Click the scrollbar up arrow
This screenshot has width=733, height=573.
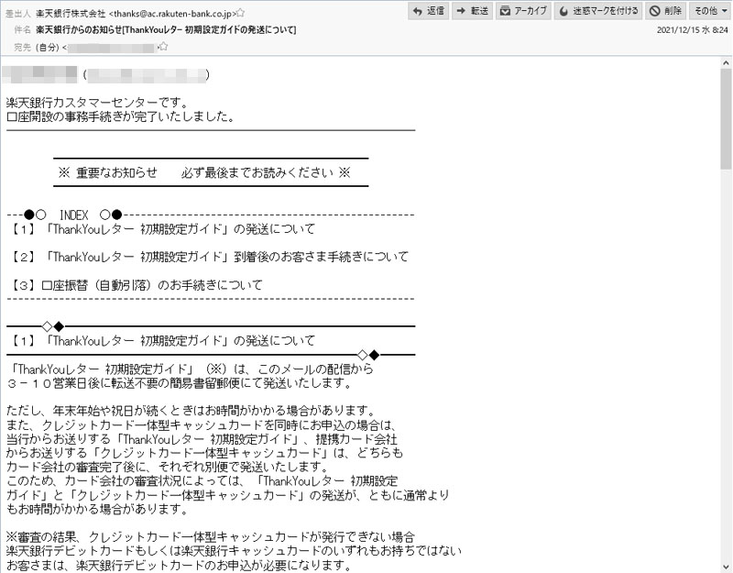point(725,61)
